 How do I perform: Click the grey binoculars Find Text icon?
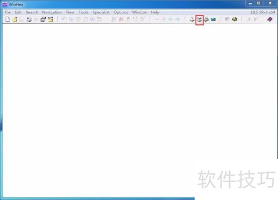pos(114,19)
